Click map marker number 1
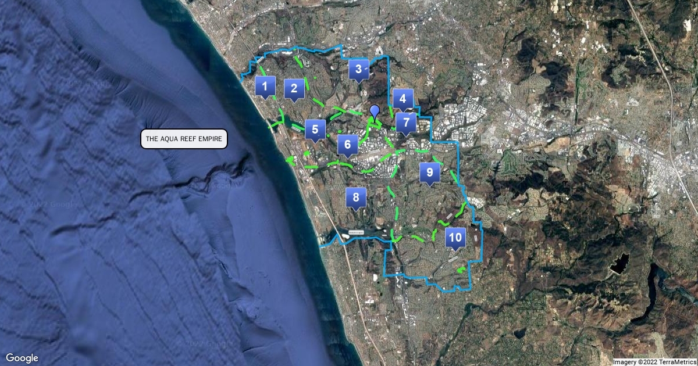698x366 pixels. [x=265, y=87]
